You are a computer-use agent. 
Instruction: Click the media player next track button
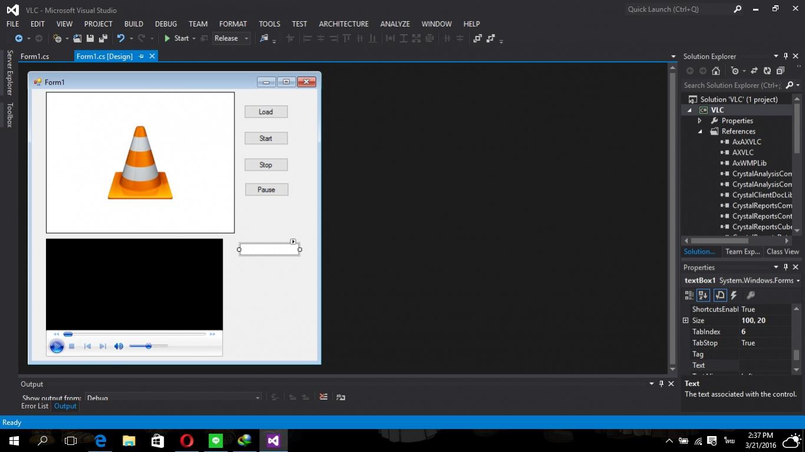click(x=103, y=346)
